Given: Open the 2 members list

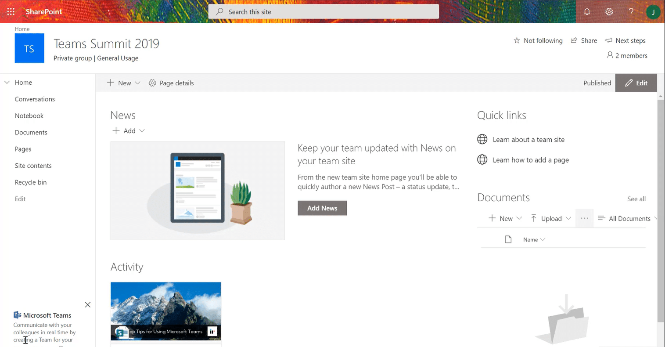Looking at the screenshot, I should (627, 55).
